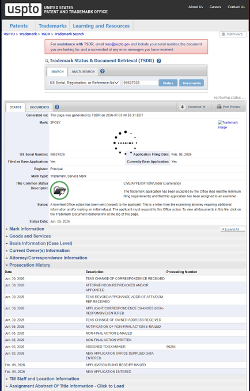Expand Attorney/Correspondence Information section
Viewport: 250px width, 391px height.
coord(48,258)
